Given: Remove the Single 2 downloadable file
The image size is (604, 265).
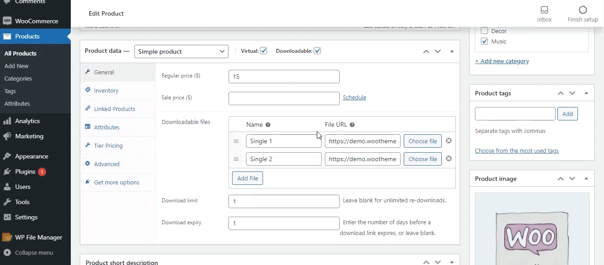Looking at the screenshot, I should tap(449, 158).
